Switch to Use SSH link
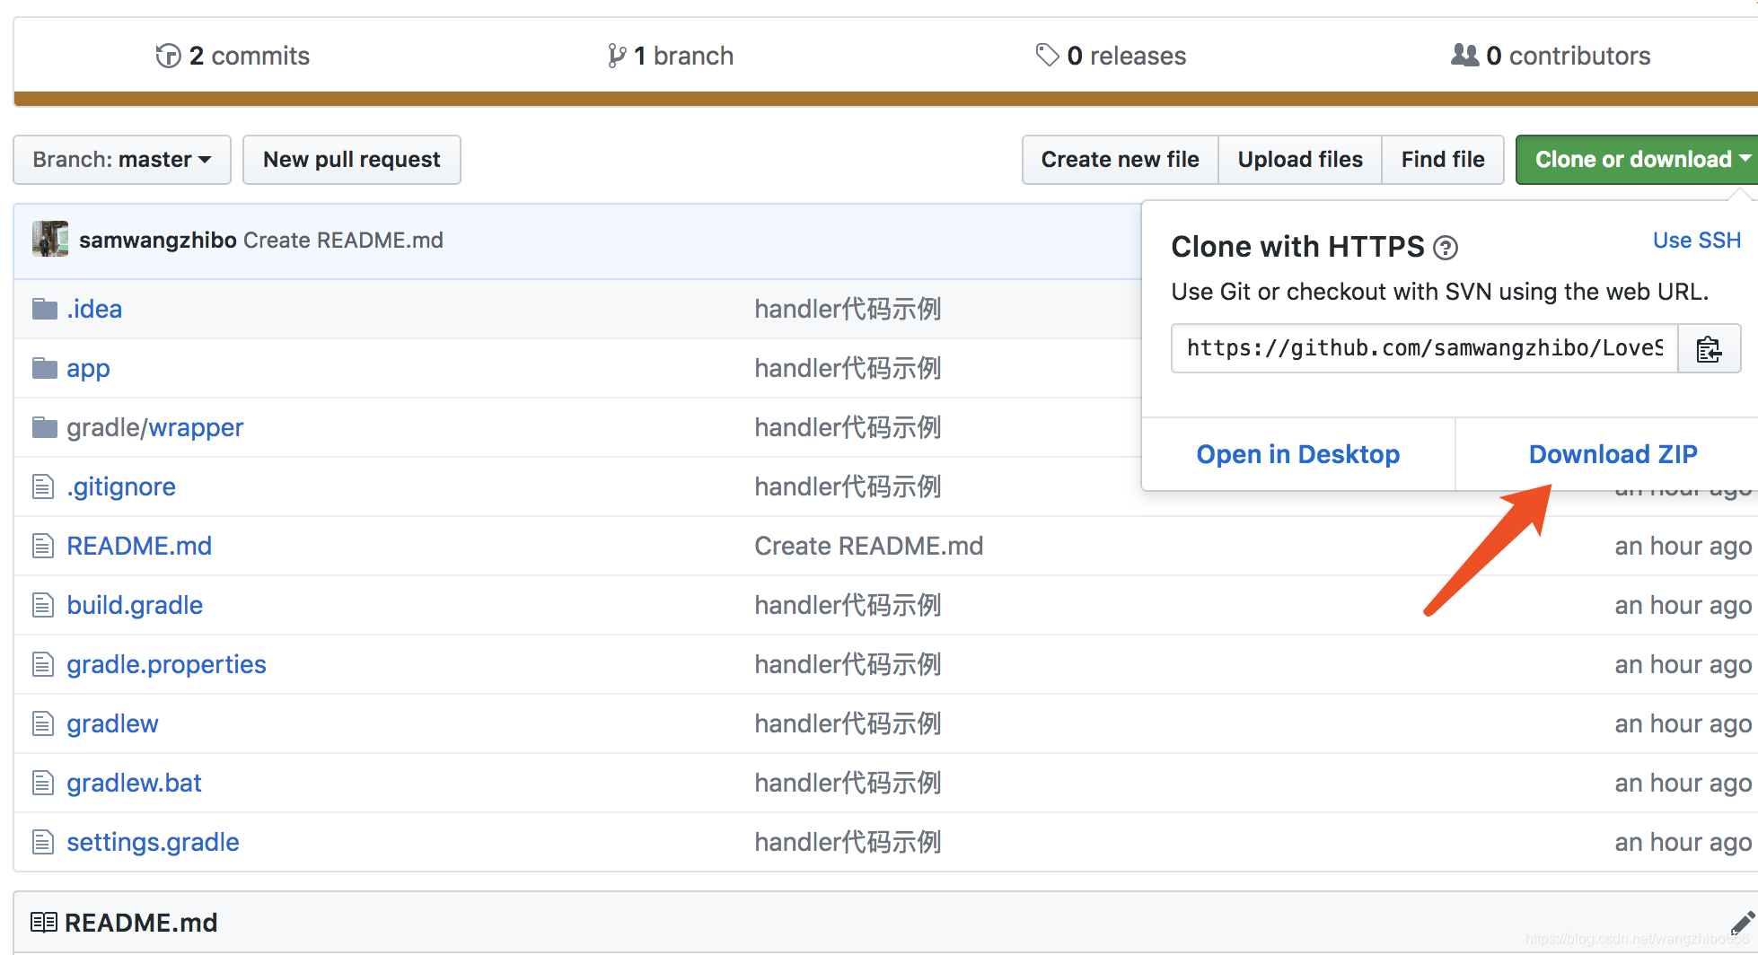The width and height of the screenshot is (1758, 955). pyautogui.click(x=1697, y=241)
